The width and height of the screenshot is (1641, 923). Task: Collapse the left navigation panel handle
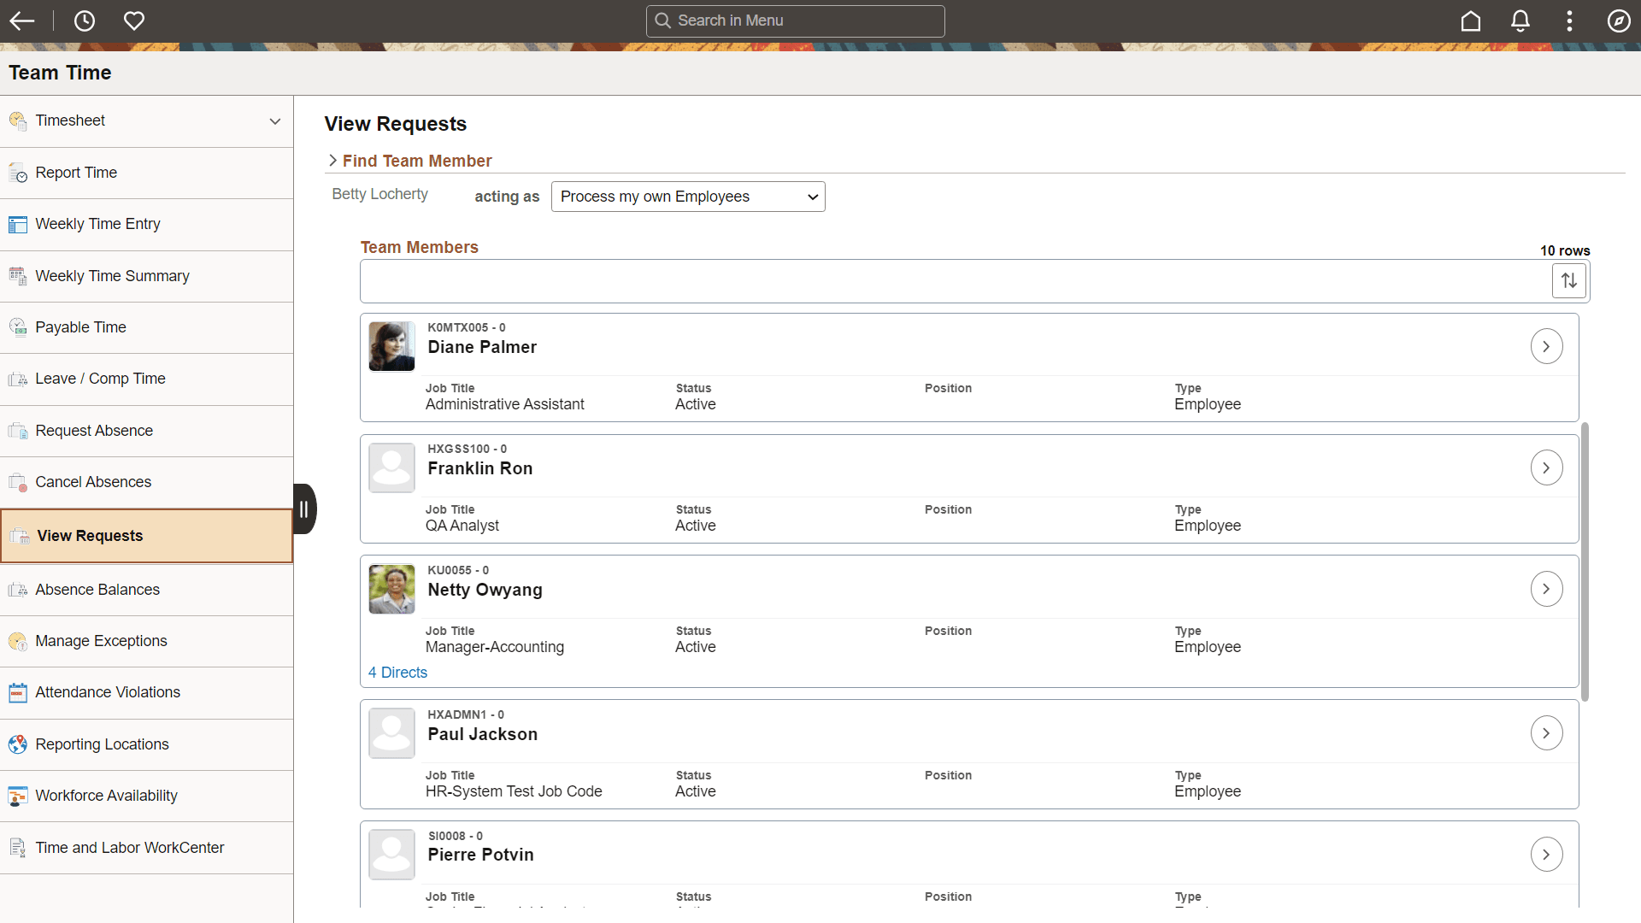(304, 509)
